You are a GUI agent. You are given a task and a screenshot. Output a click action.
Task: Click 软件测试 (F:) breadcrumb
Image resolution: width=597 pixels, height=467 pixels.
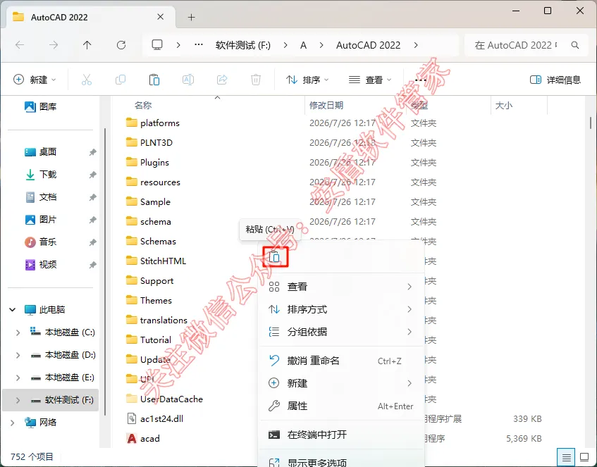pos(243,45)
